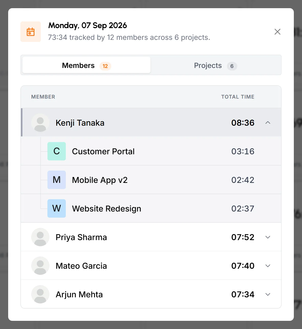Click the Website Redesign W icon
Screen dimensions: 302x329
tap(57, 208)
